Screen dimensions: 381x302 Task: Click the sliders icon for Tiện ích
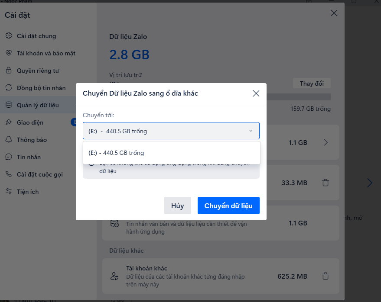point(9,192)
